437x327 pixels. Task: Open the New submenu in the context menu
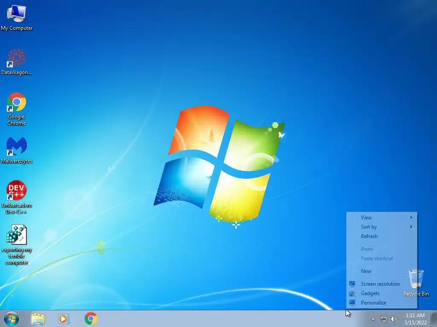coord(382,271)
